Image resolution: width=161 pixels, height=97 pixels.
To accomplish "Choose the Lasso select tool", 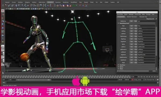I will pyautogui.click(x=3, y=14).
